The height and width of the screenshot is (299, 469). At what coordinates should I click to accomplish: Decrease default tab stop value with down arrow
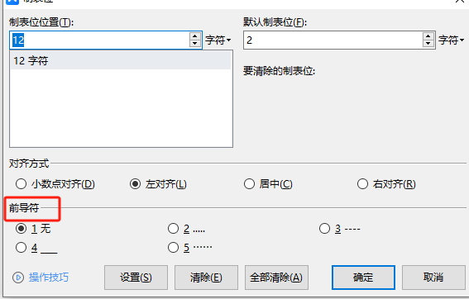click(428, 44)
